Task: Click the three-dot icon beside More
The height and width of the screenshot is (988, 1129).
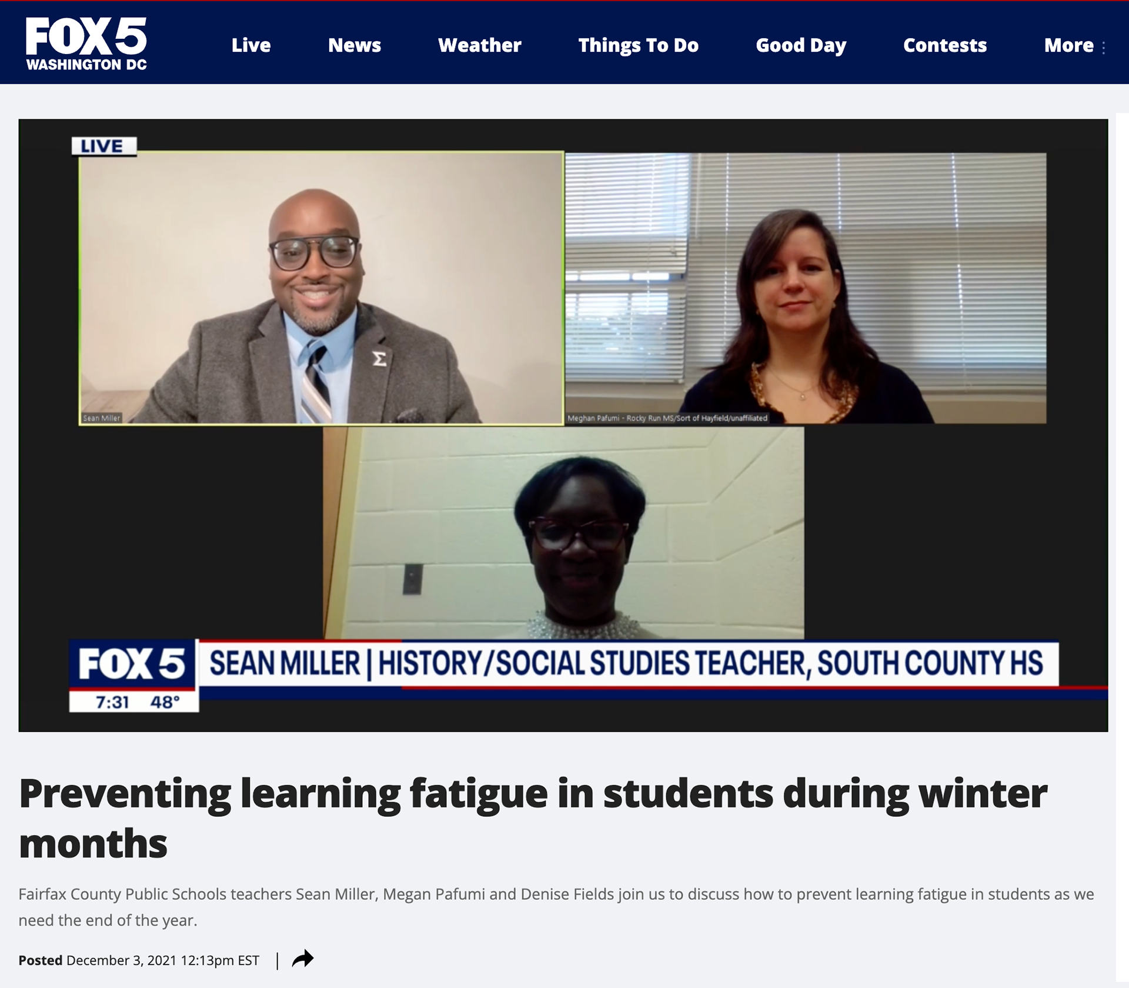Action: click(1104, 48)
